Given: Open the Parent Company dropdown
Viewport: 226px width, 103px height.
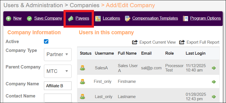Looking at the screenshot, I should coord(58,71).
